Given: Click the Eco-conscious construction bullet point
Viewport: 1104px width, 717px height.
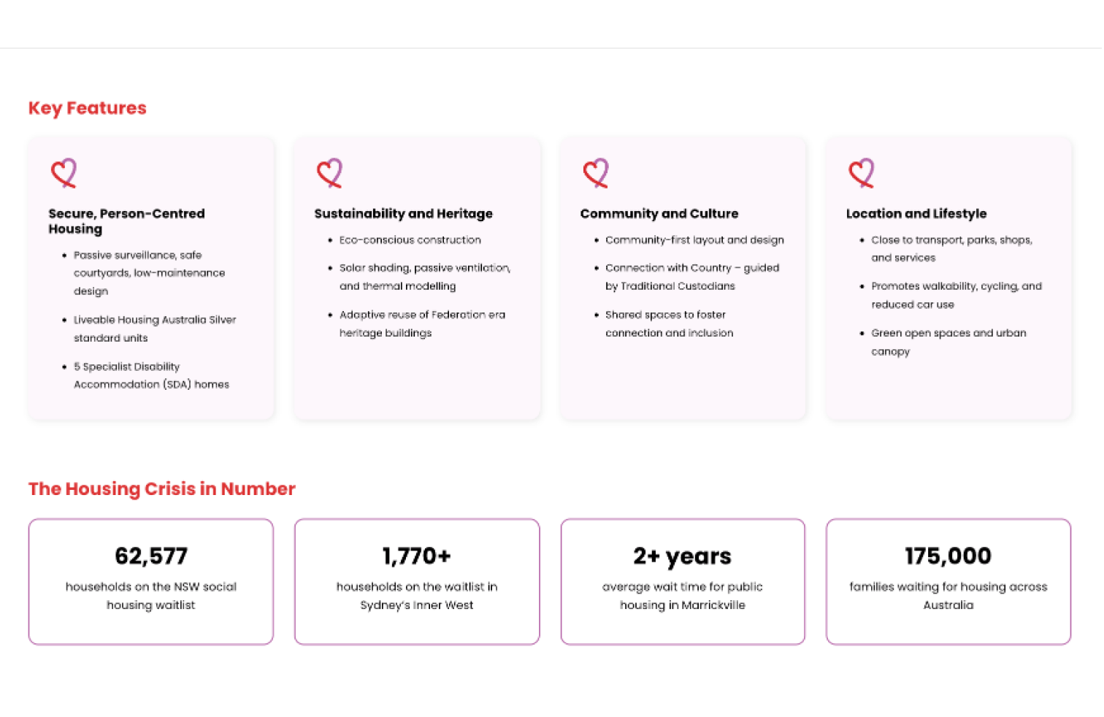Looking at the screenshot, I should (x=410, y=240).
